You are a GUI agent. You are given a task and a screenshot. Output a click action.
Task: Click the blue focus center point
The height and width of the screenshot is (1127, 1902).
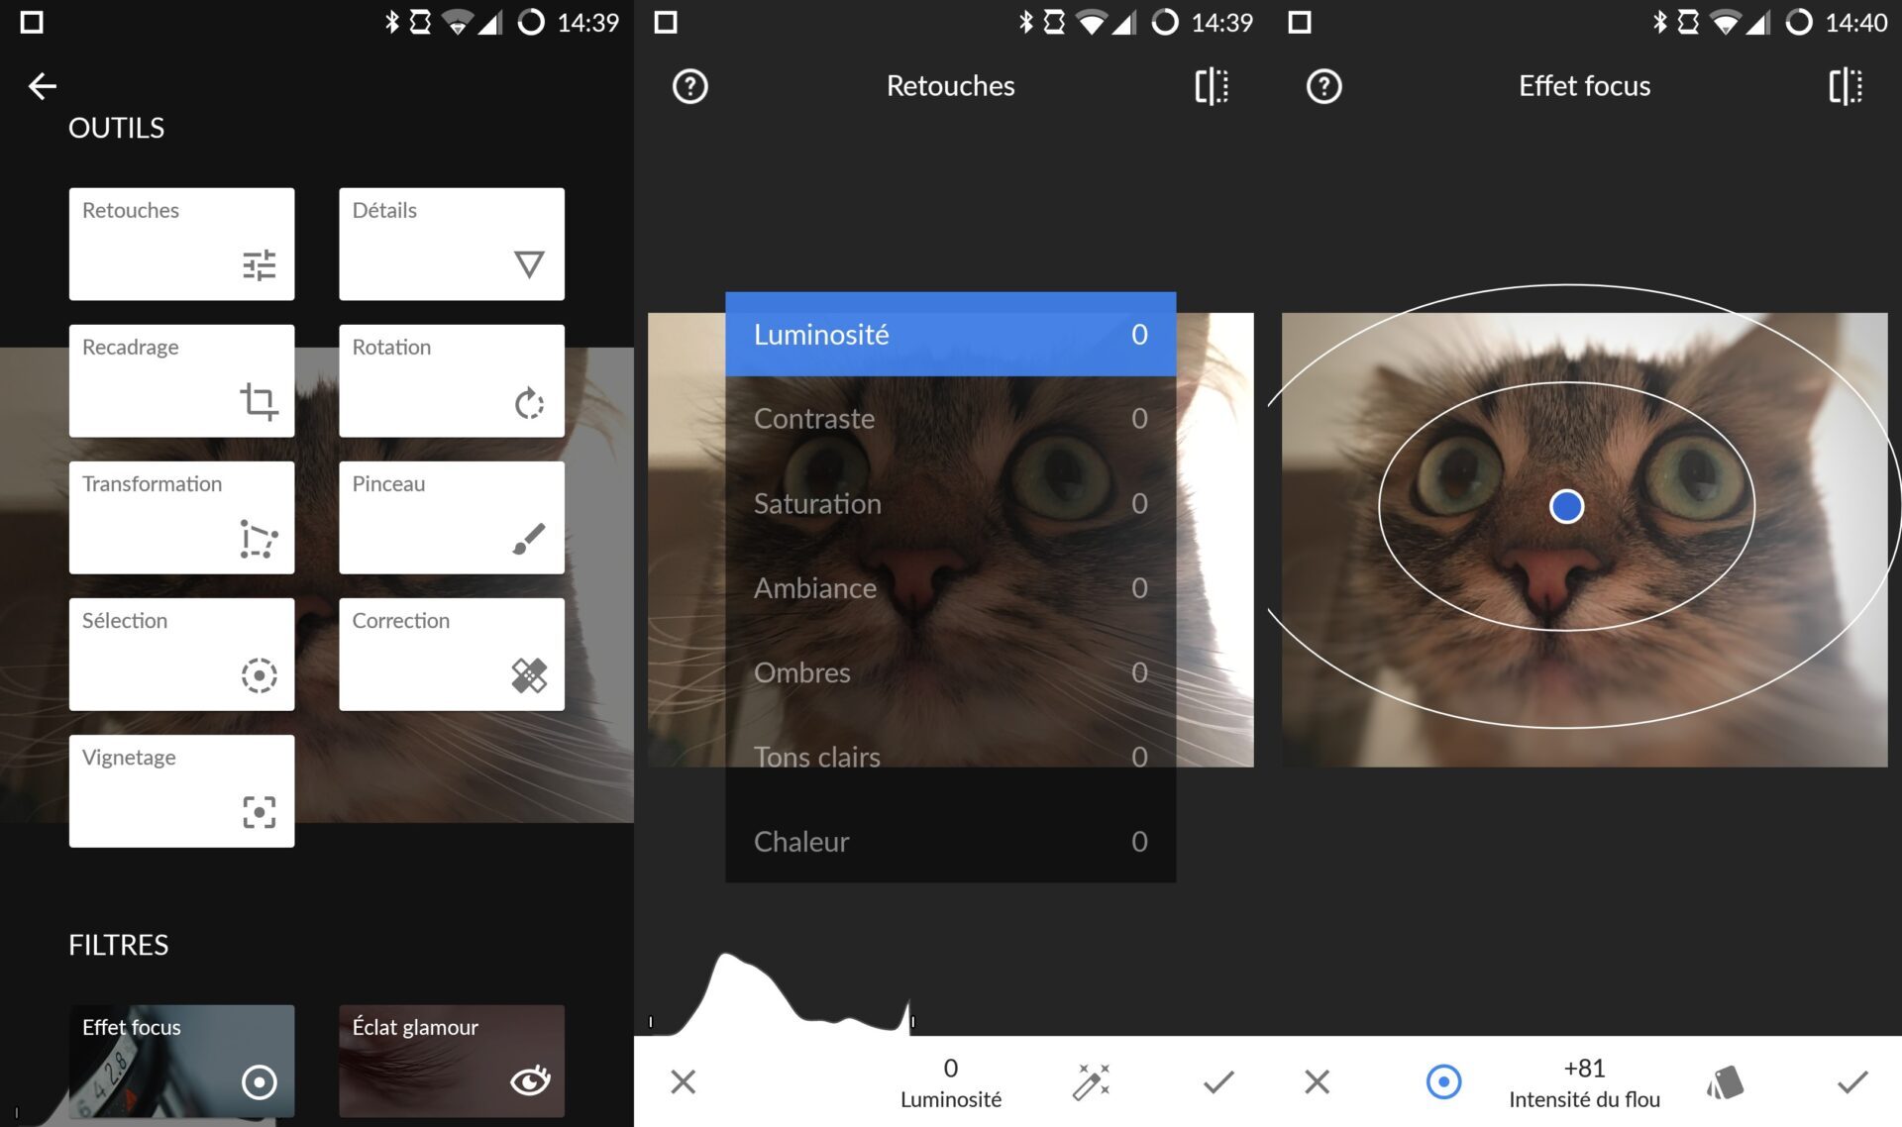pos(1566,506)
